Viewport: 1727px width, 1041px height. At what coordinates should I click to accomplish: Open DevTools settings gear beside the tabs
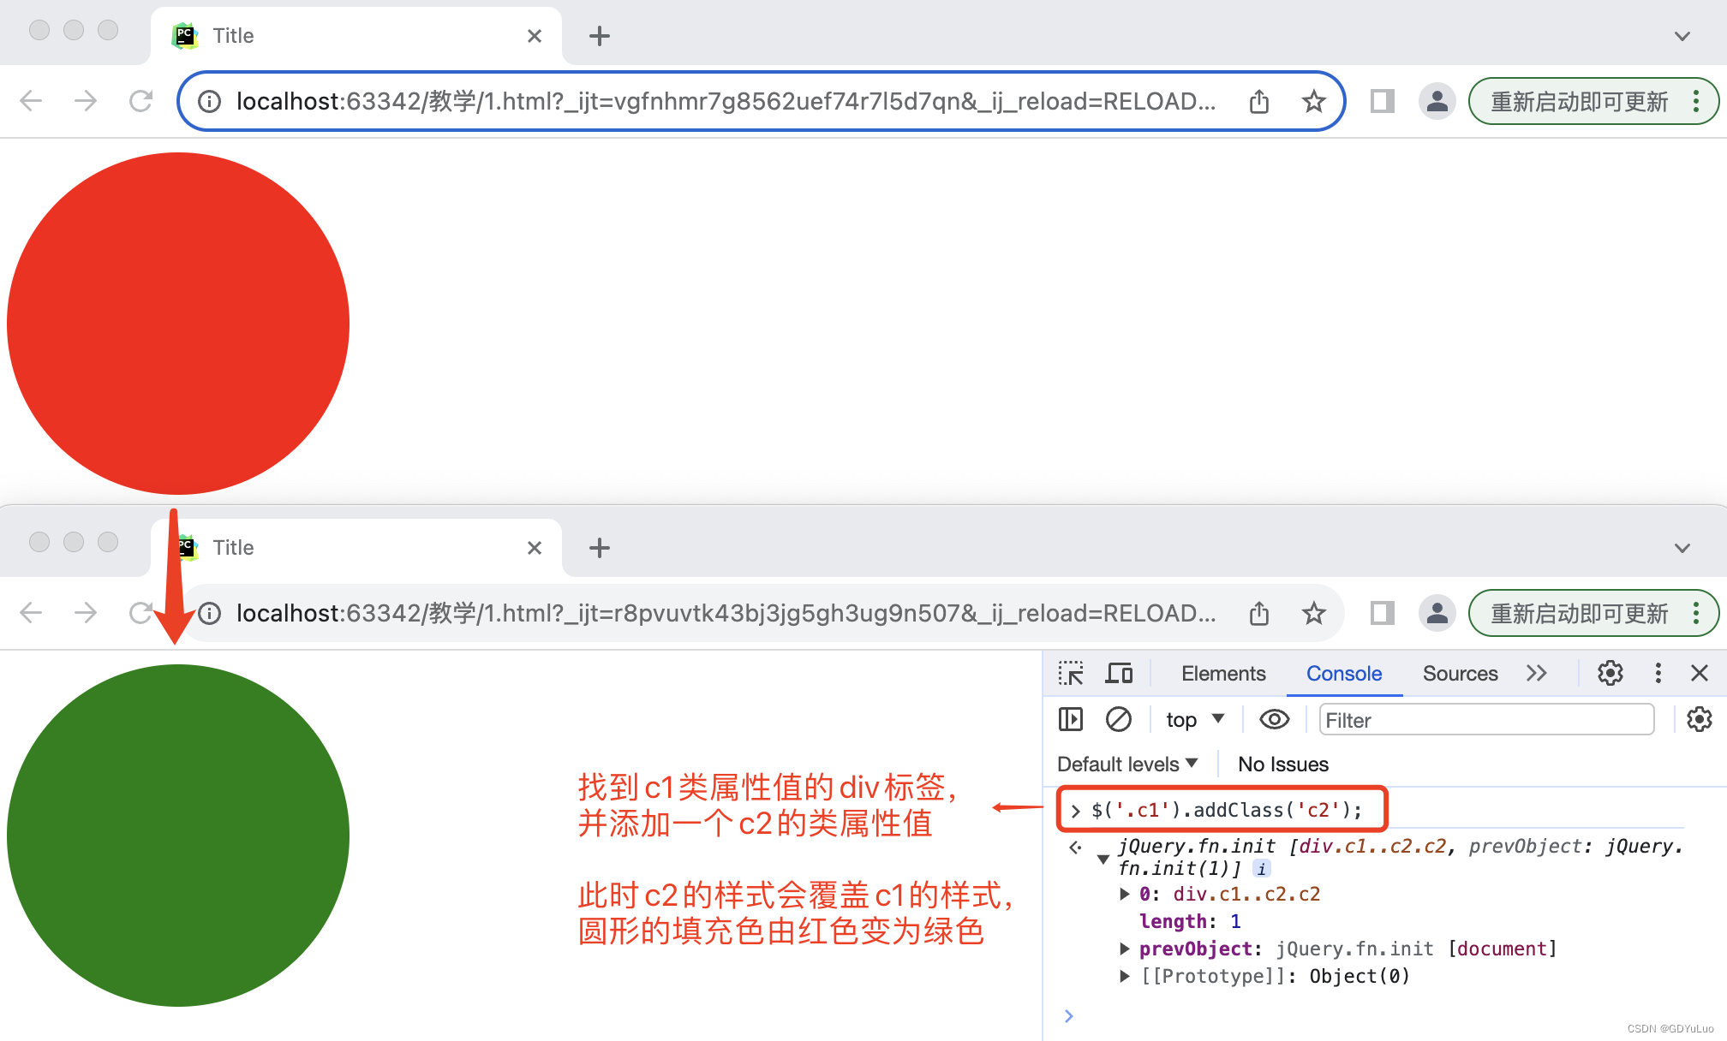1610,674
